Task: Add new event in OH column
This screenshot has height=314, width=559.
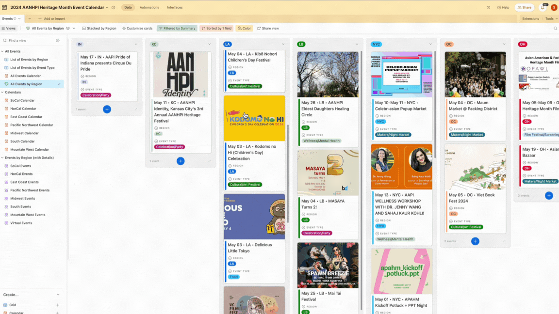Action: coord(549,195)
